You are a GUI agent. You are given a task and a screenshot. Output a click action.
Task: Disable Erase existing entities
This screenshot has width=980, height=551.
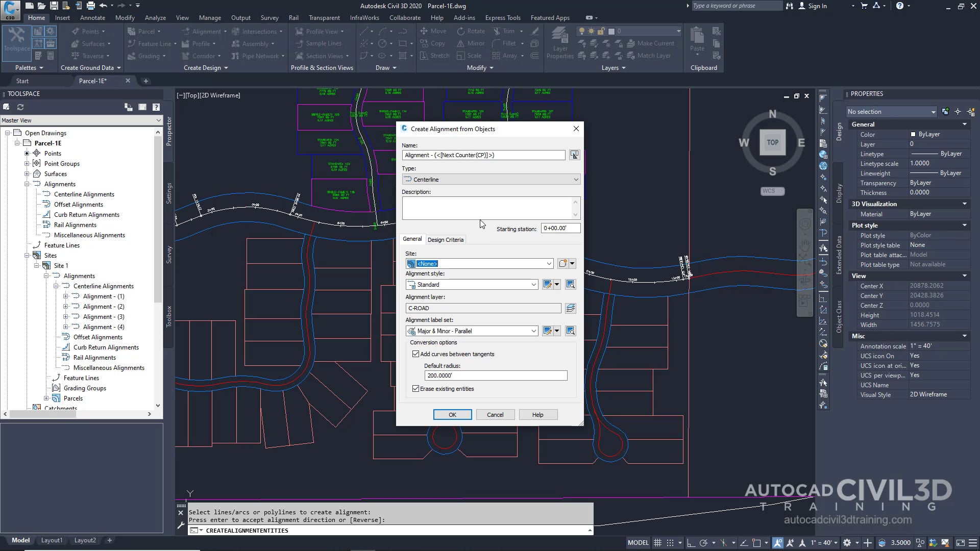tap(416, 388)
